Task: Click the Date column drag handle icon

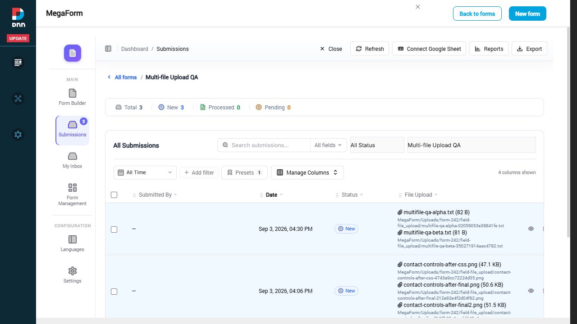Action: 261,195
